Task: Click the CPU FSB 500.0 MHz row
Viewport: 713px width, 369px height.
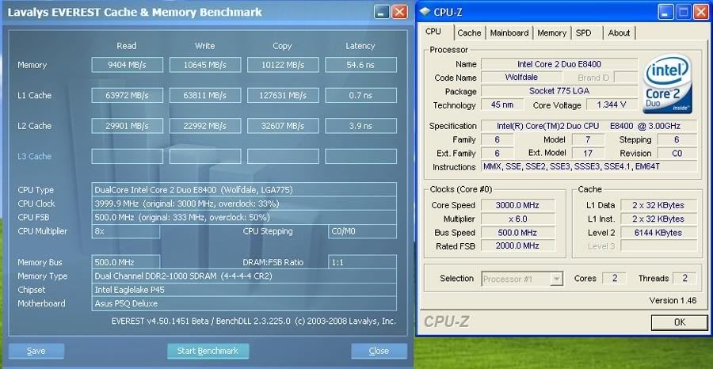Action: (x=244, y=217)
